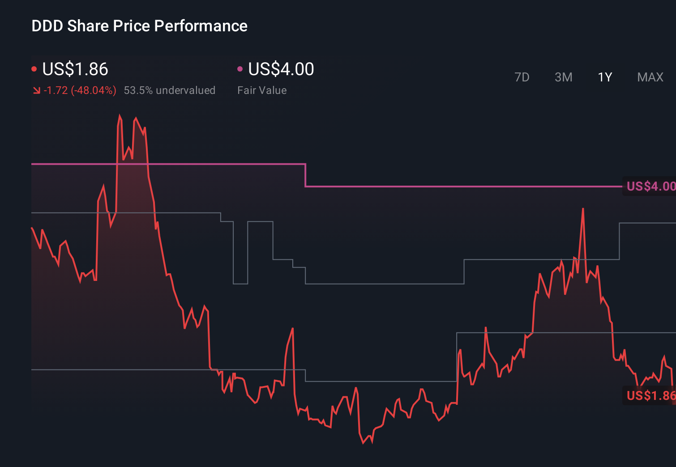The width and height of the screenshot is (676, 467).
Task: Click the Fair Value label under US$4.00
Action: point(262,90)
